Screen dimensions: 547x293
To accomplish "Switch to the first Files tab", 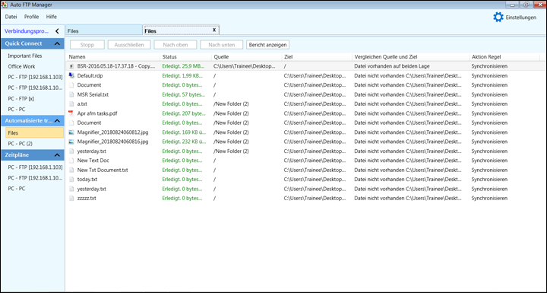I will click(x=104, y=30).
